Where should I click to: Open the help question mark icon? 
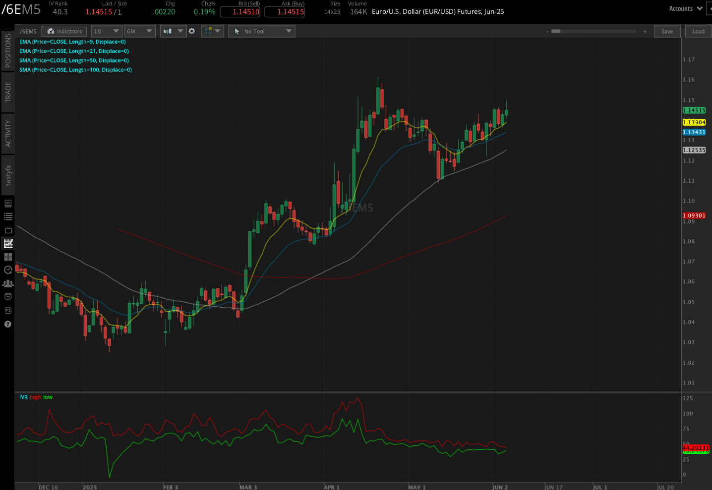click(x=7, y=324)
